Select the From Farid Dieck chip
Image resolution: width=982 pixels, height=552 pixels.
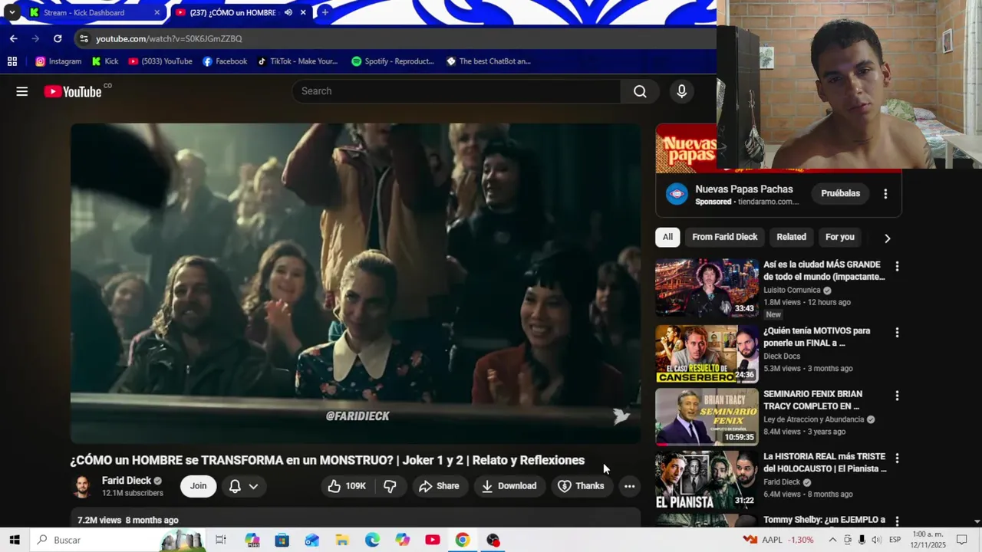[x=724, y=237]
